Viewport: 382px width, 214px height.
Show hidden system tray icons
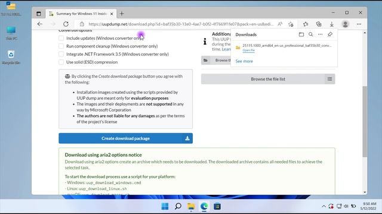[324, 206]
